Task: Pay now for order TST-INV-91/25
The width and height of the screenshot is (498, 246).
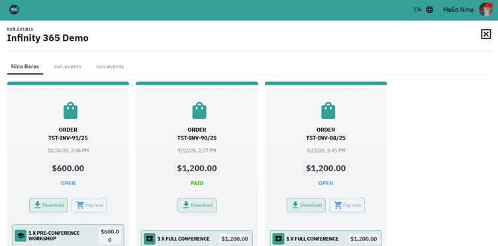Action: pos(89,205)
